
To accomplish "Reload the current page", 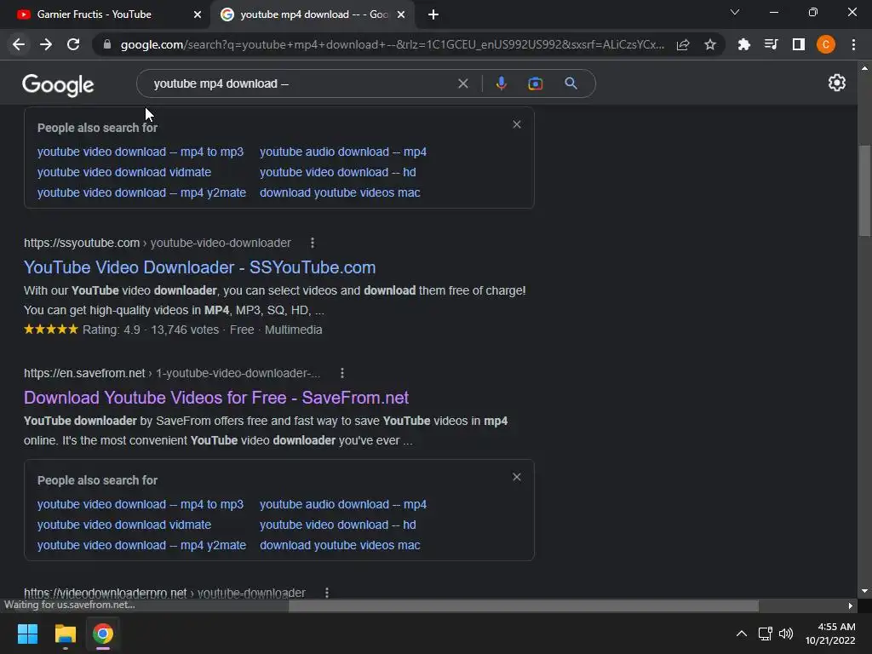I will pos(73,44).
